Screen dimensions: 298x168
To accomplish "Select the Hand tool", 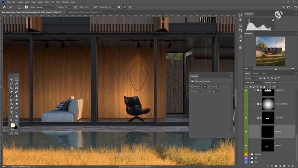I will coord(17,116).
